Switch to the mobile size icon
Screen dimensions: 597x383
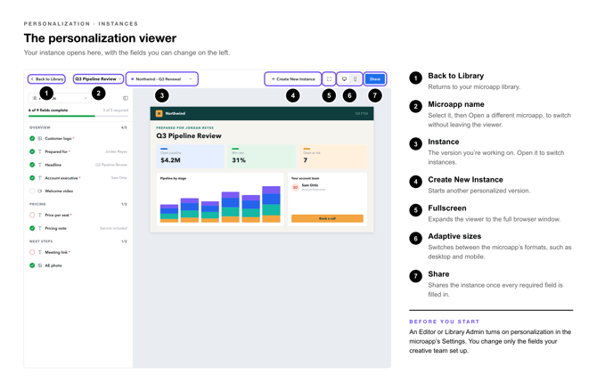[355, 79]
